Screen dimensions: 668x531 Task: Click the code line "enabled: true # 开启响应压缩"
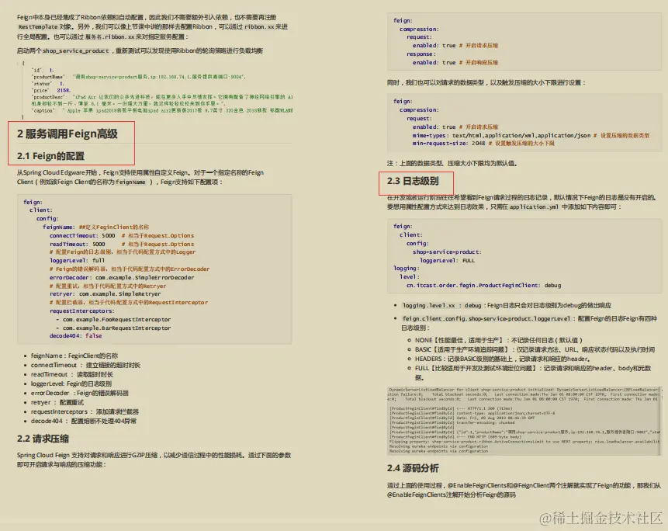pyautogui.click(x=455, y=62)
